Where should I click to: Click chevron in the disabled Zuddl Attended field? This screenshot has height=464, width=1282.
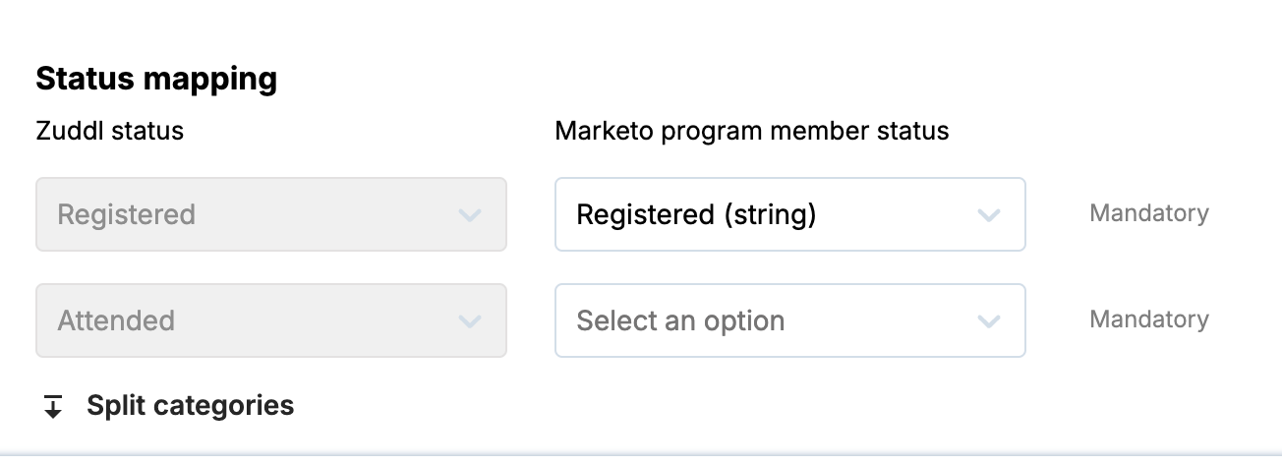469,321
